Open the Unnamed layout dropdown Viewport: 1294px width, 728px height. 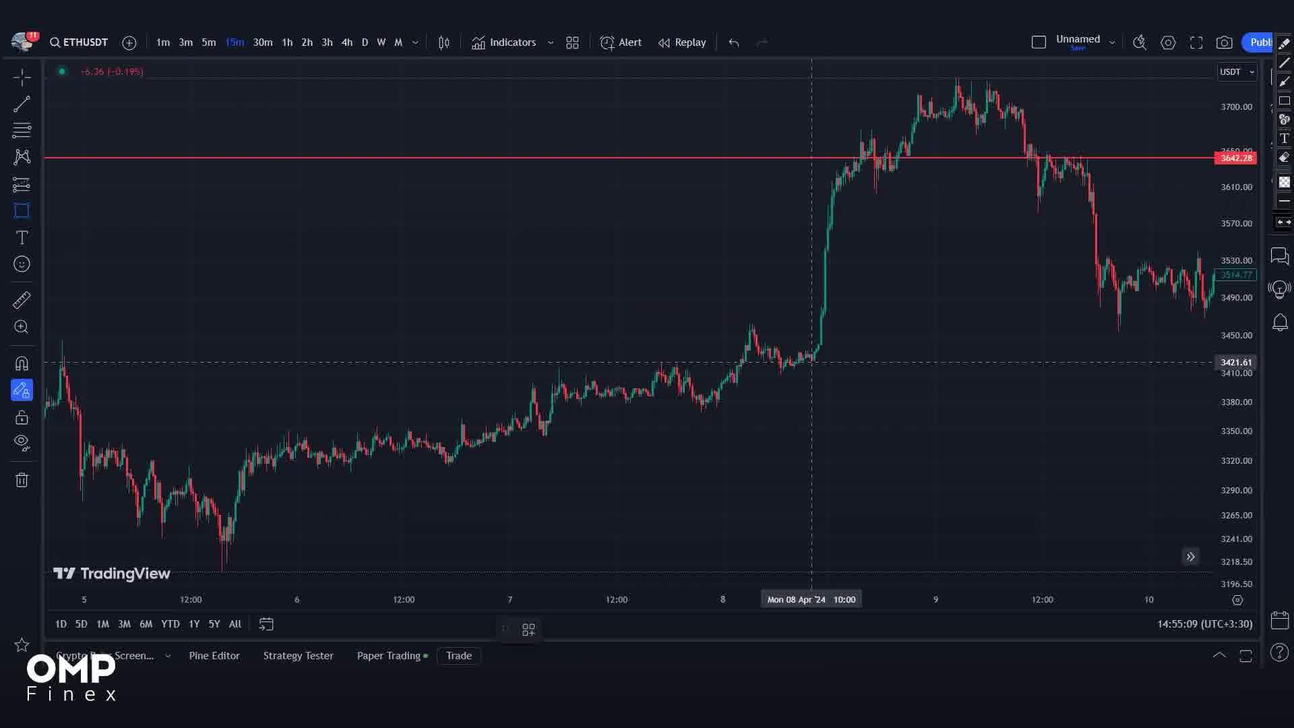point(1112,41)
